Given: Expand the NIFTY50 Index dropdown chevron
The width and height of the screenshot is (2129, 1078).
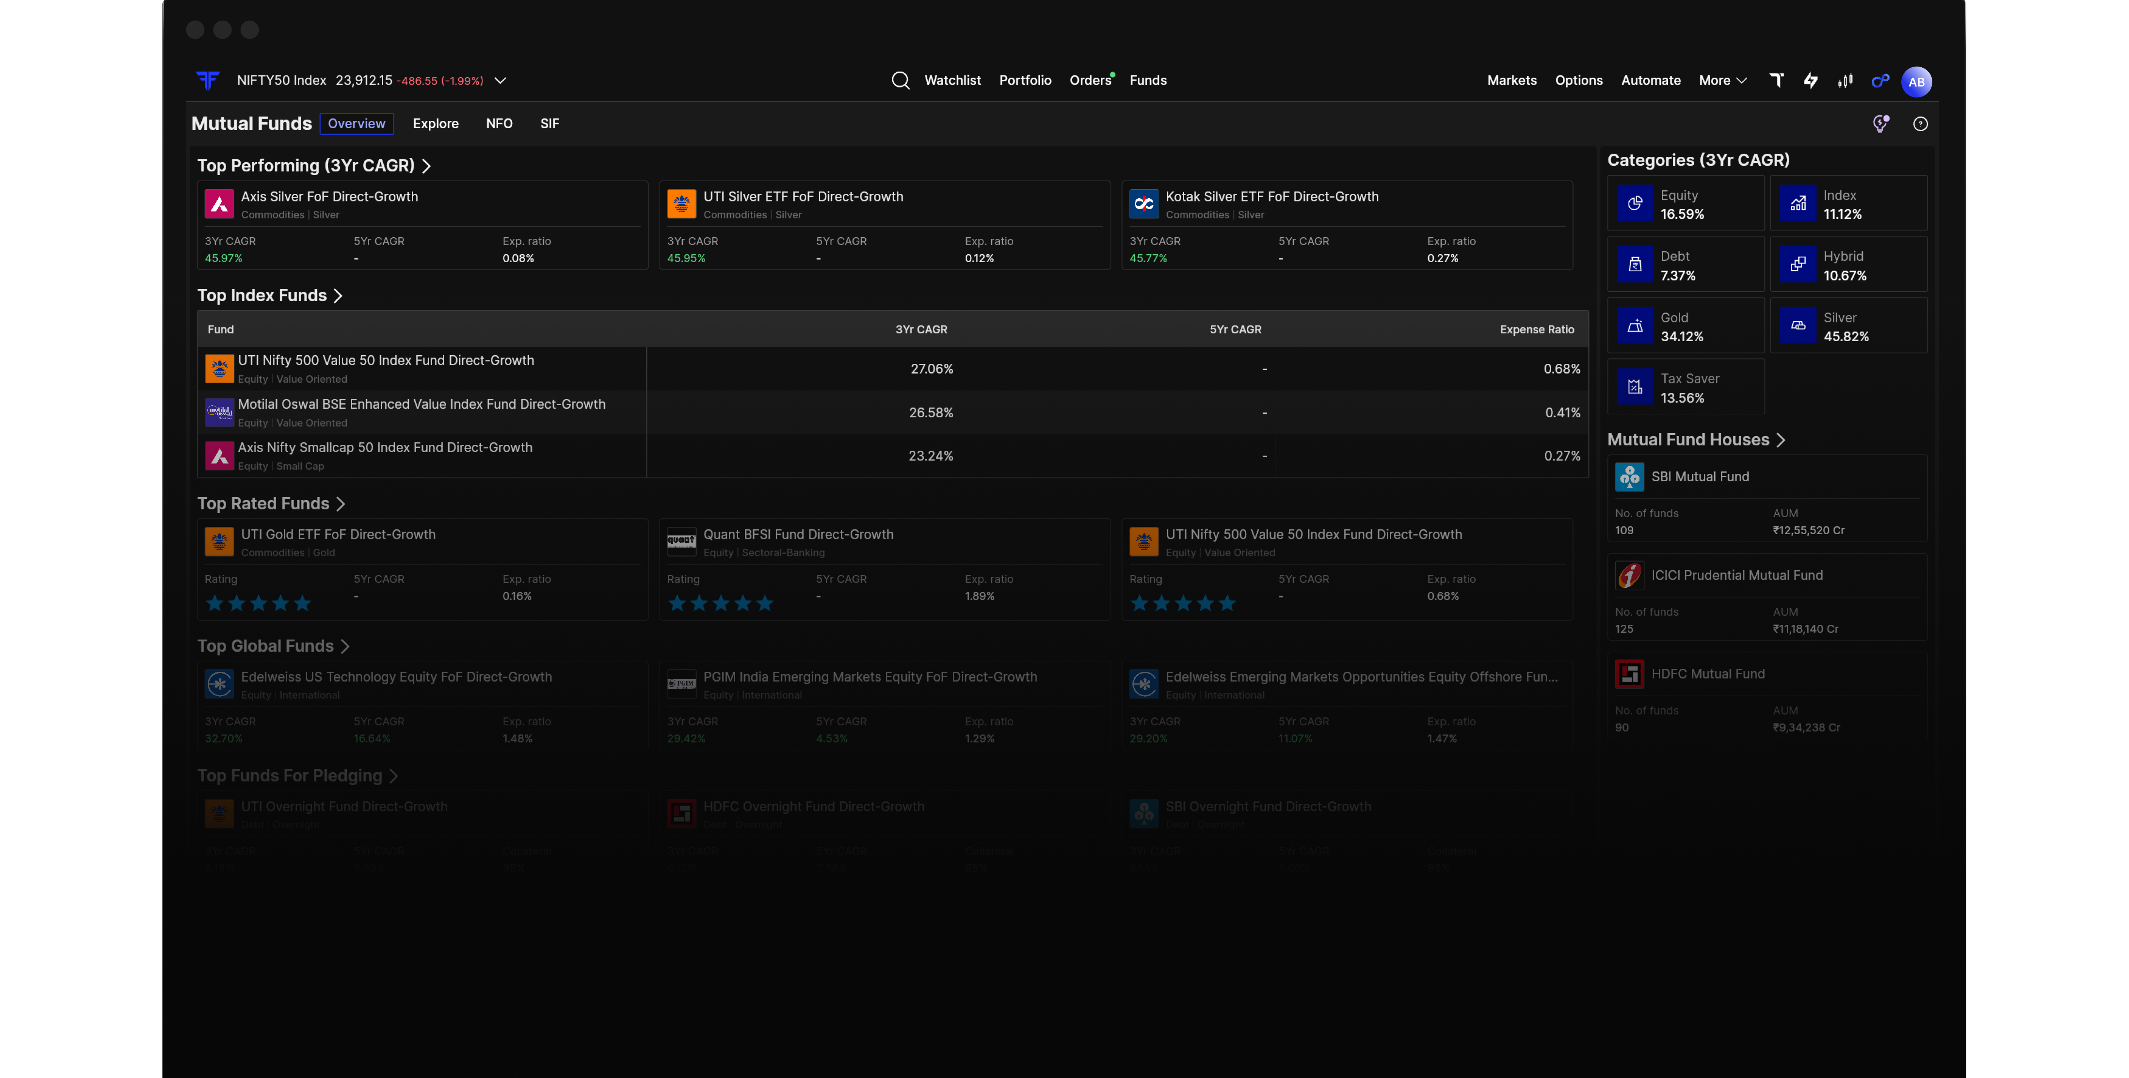Looking at the screenshot, I should tap(500, 80).
